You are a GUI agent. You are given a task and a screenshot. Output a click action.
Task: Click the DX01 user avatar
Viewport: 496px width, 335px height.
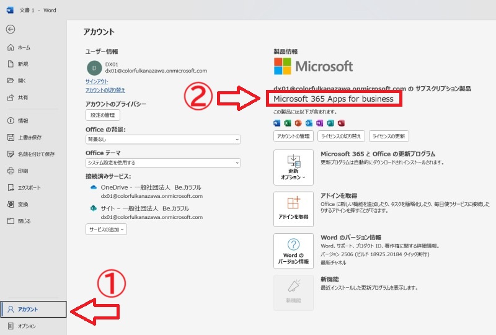tap(93, 67)
